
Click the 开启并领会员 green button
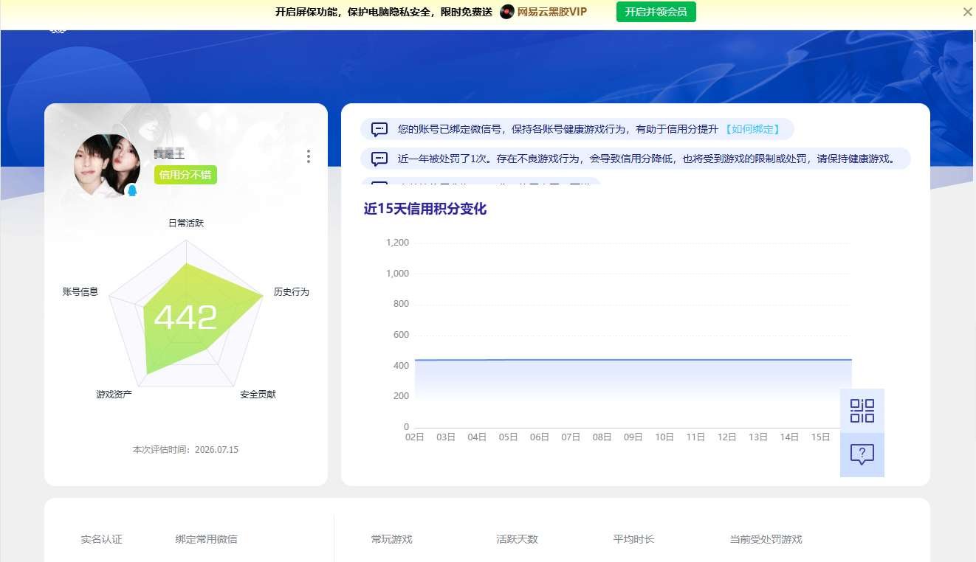point(656,12)
